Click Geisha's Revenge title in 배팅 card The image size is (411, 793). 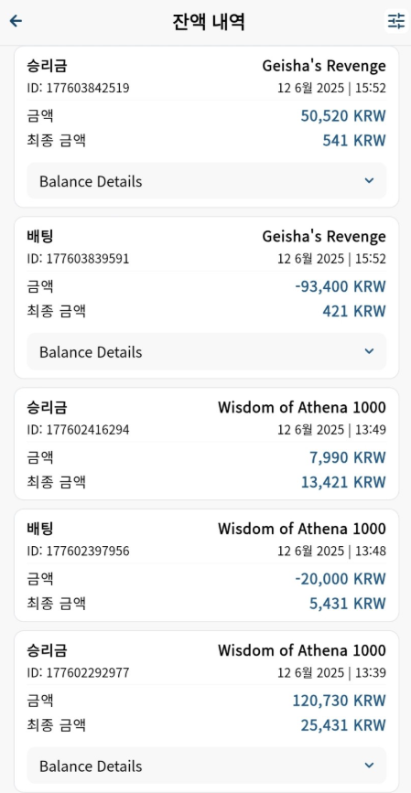[x=324, y=237]
